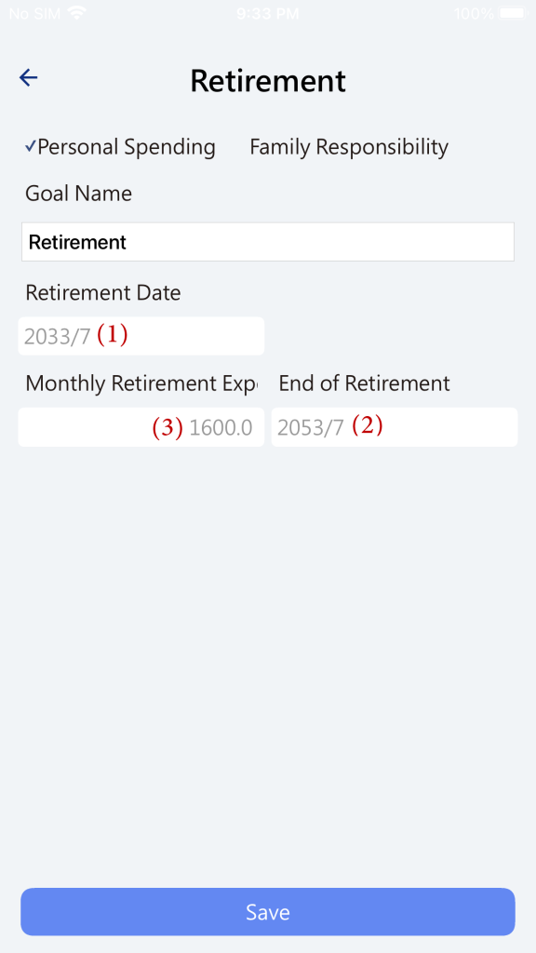The height and width of the screenshot is (953, 536).
Task: Click the checkmark beside Personal Spending
Action: (x=31, y=146)
